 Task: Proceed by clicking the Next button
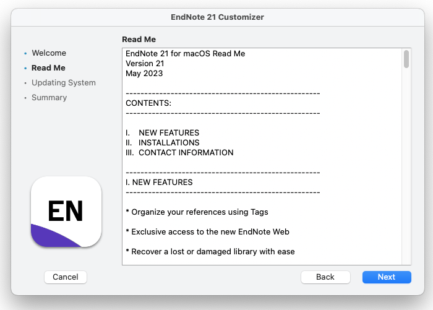point(387,277)
